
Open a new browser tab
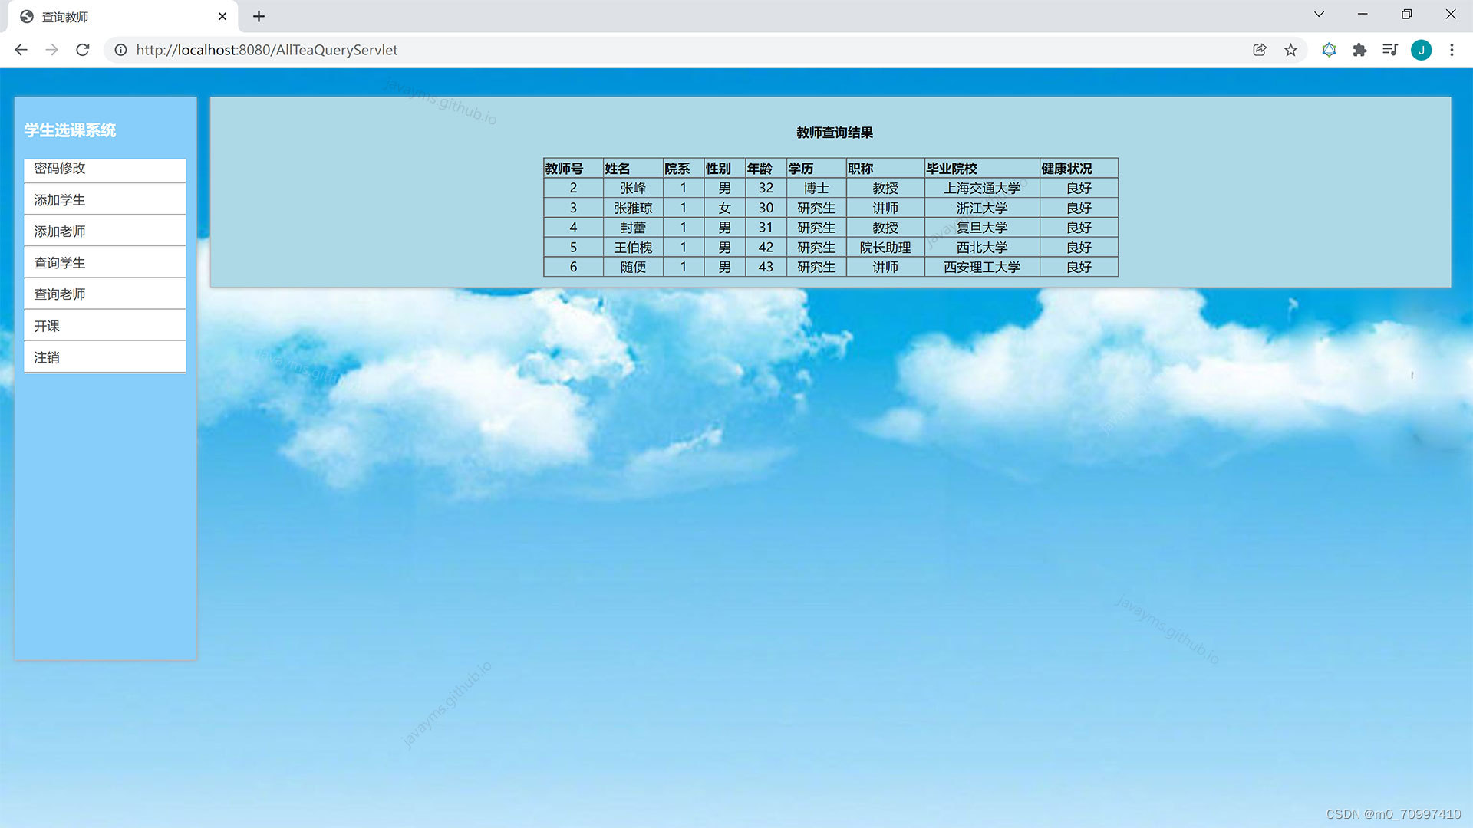[x=259, y=16]
